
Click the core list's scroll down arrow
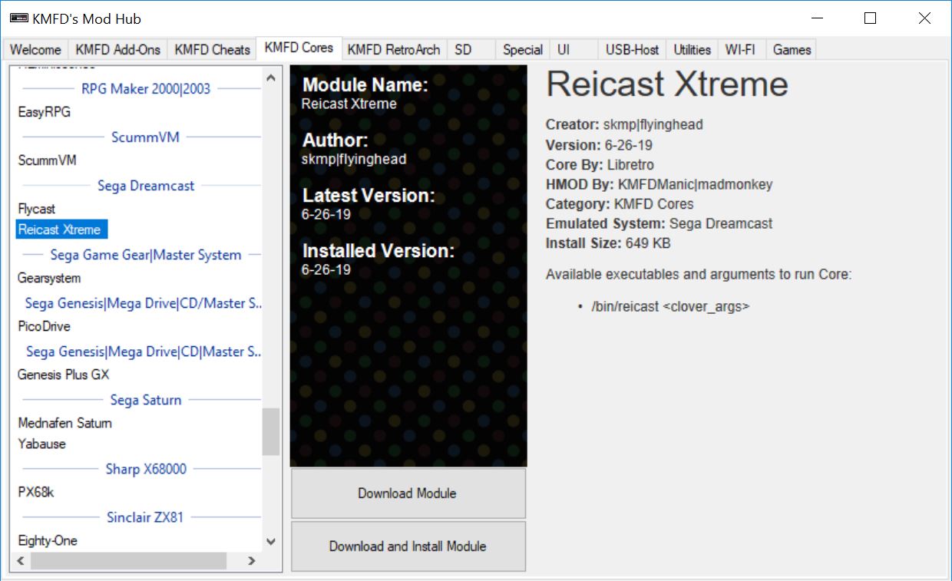[x=270, y=542]
